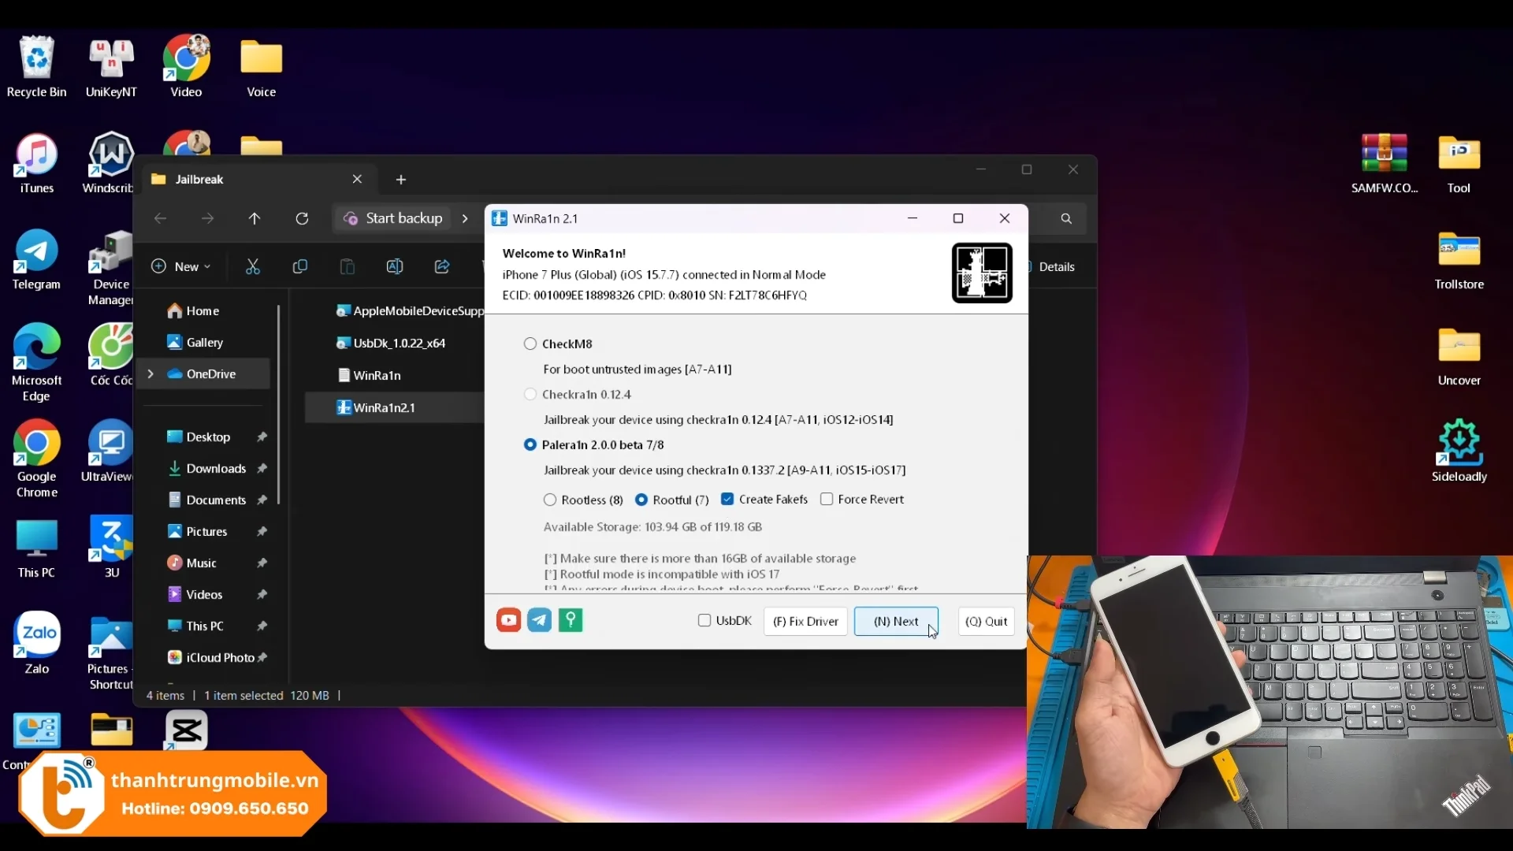1513x851 pixels.
Task: Uncheck the Create Fakefs checkbox
Action: [x=727, y=499]
